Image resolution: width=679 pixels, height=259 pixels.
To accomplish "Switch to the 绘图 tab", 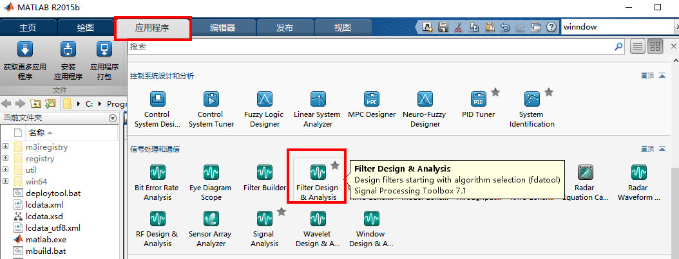I will [x=85, y=28].
